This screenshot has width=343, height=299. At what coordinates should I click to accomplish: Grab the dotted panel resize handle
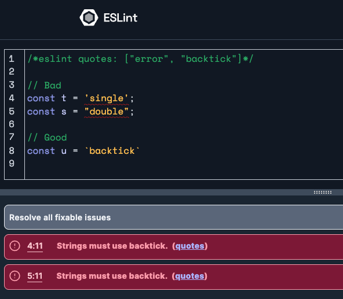(323, 192)
